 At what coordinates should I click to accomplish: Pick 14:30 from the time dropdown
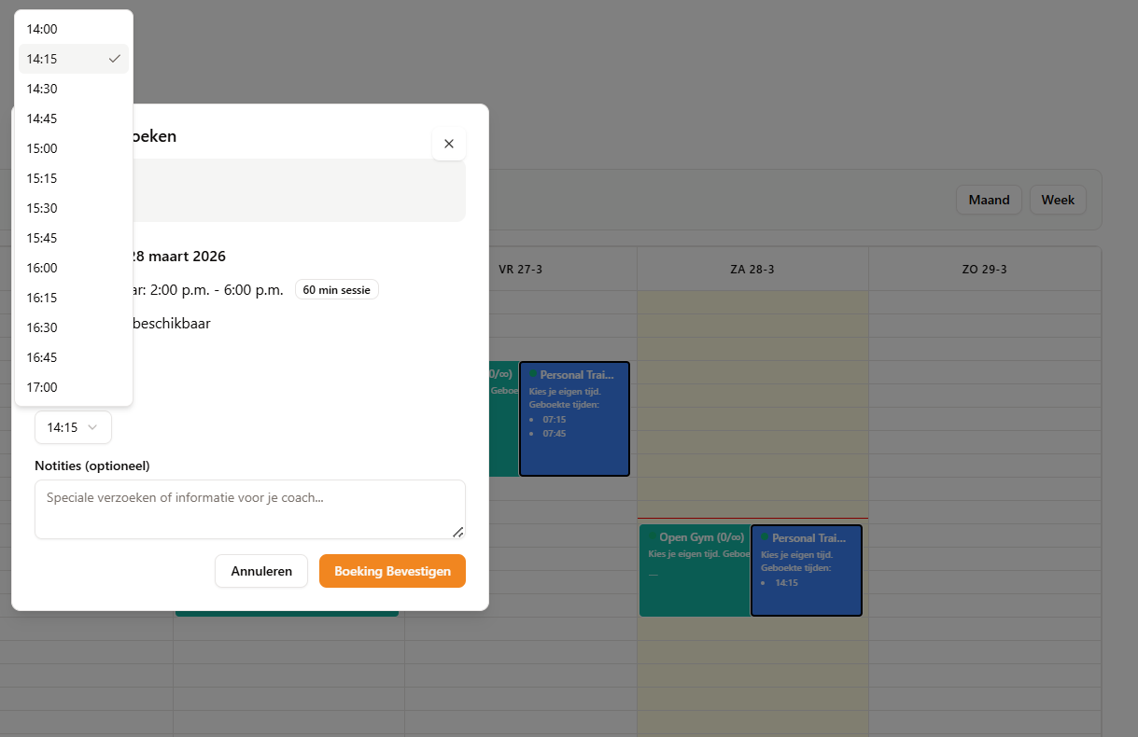[74, 89]
